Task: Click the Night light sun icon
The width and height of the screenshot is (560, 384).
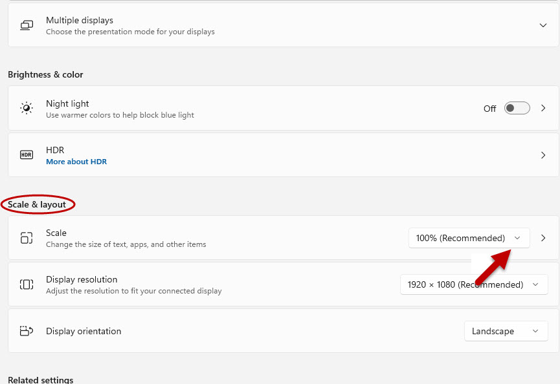Action: [x=27, y=108]
